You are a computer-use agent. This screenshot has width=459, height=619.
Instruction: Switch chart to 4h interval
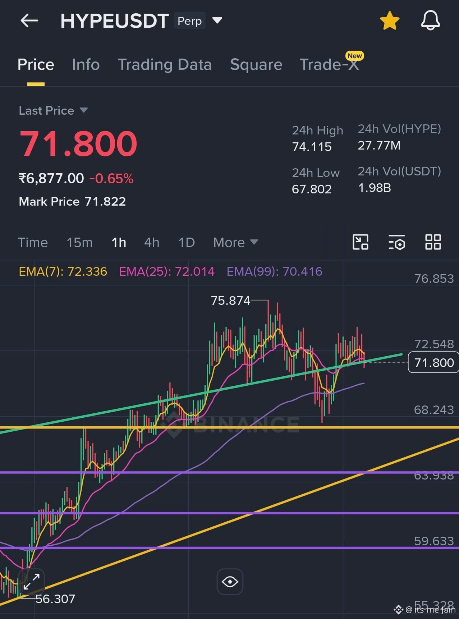tap(152, 242)
